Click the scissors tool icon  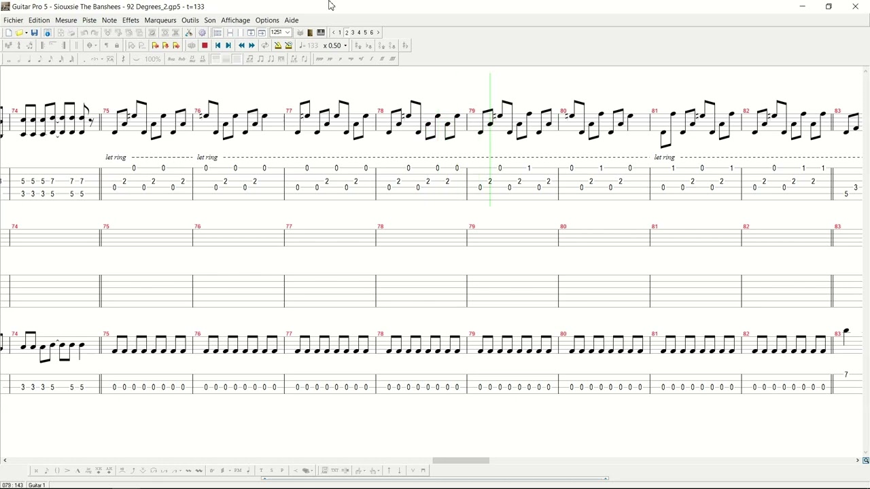pos(189,33)
